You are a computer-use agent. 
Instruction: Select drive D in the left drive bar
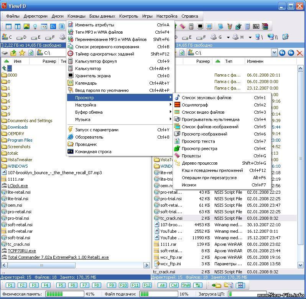pyautogui.click(x=21, y=37)
